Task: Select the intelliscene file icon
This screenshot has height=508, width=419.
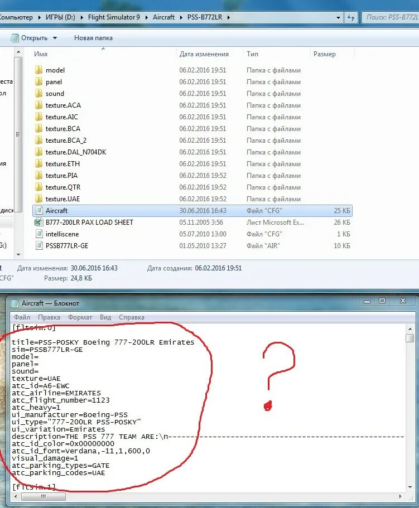Action: click(x=39, y=234)
